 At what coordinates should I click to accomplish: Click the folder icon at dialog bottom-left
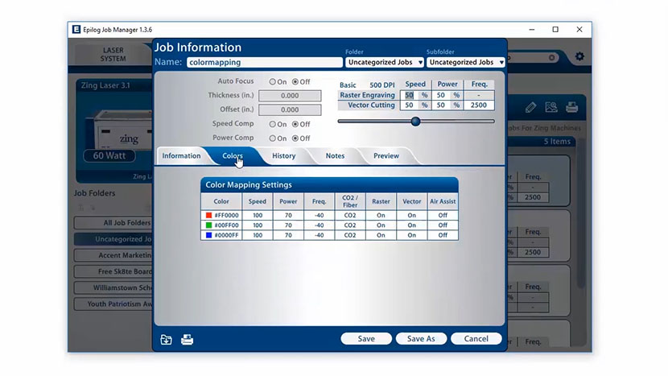[x=166, y=339]
